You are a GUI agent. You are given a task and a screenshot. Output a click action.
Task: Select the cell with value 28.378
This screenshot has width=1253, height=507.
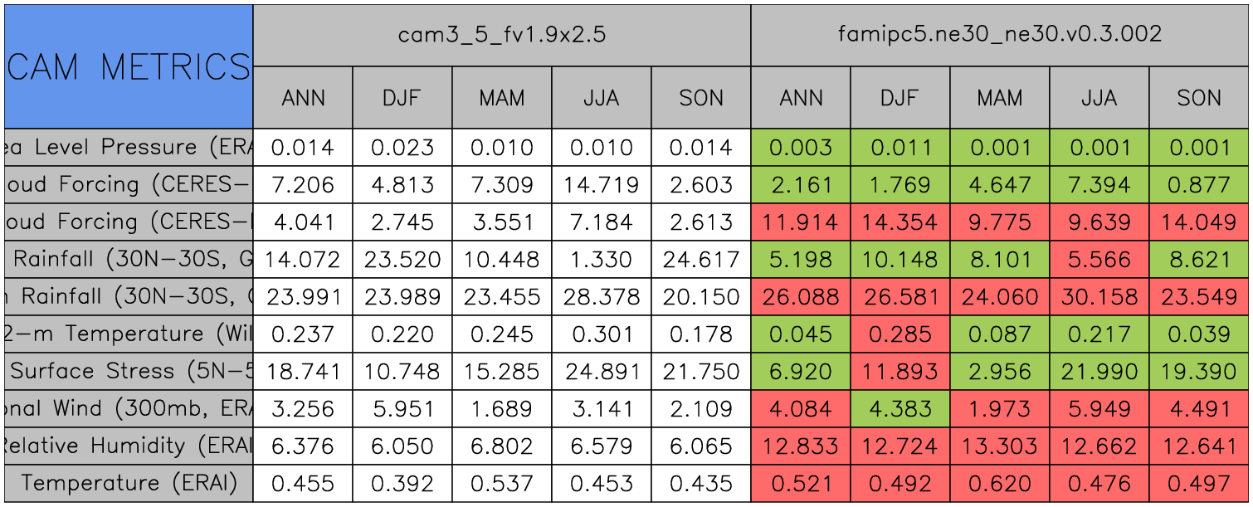click(x=602, y=296)
